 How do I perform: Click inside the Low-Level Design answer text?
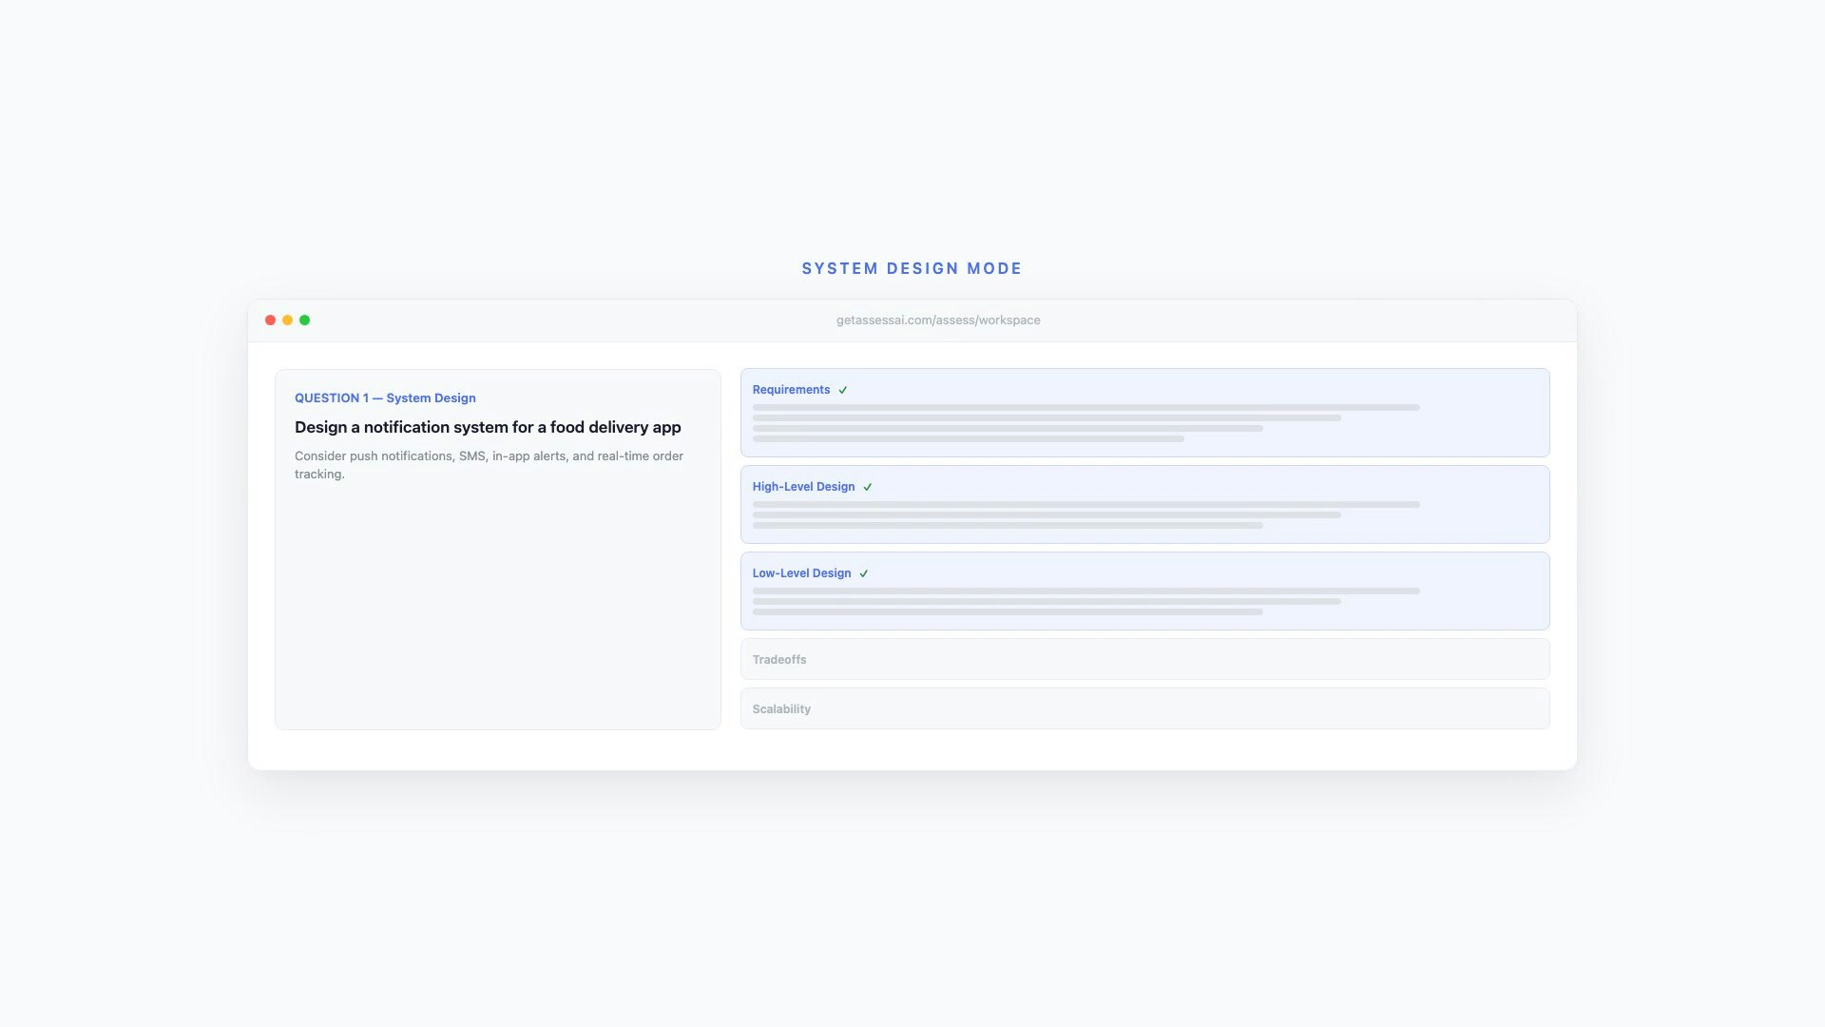(1046, 601)
